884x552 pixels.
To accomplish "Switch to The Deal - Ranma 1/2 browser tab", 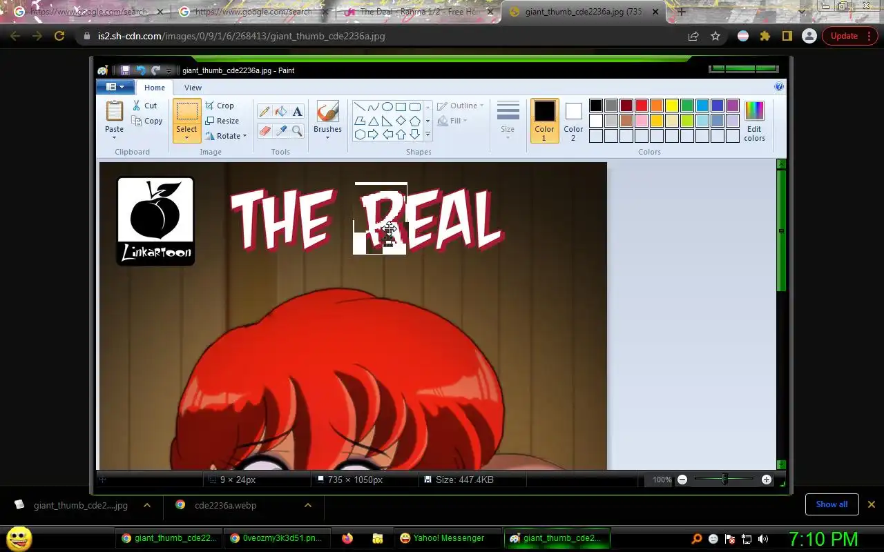I will 420,12.
